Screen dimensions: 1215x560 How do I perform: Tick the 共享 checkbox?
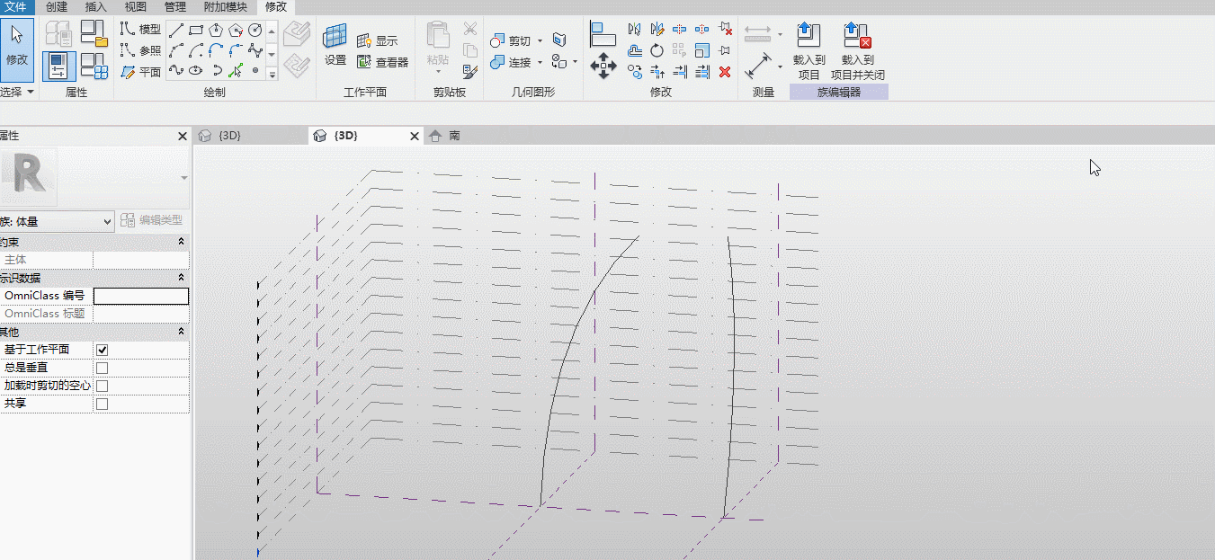102,404
